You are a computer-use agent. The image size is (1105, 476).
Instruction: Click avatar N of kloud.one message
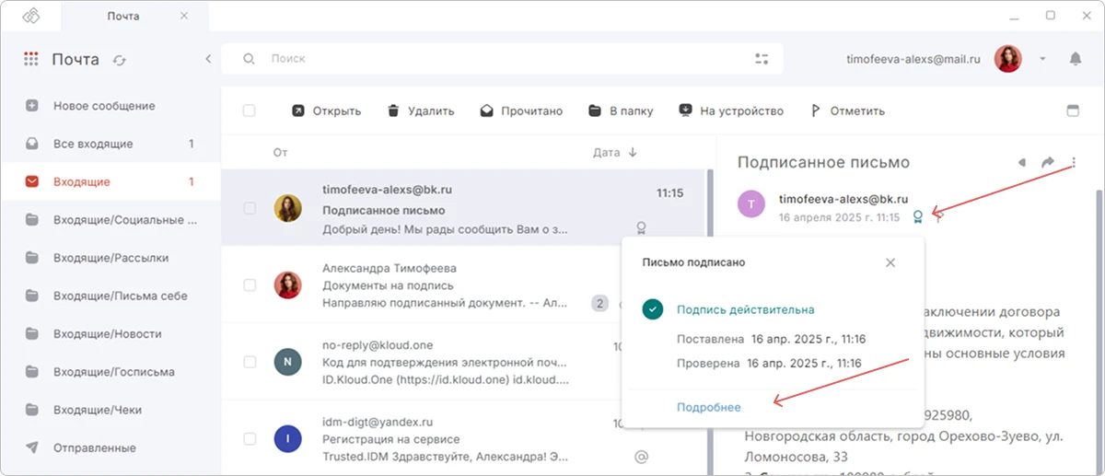(x=287, y=362)
